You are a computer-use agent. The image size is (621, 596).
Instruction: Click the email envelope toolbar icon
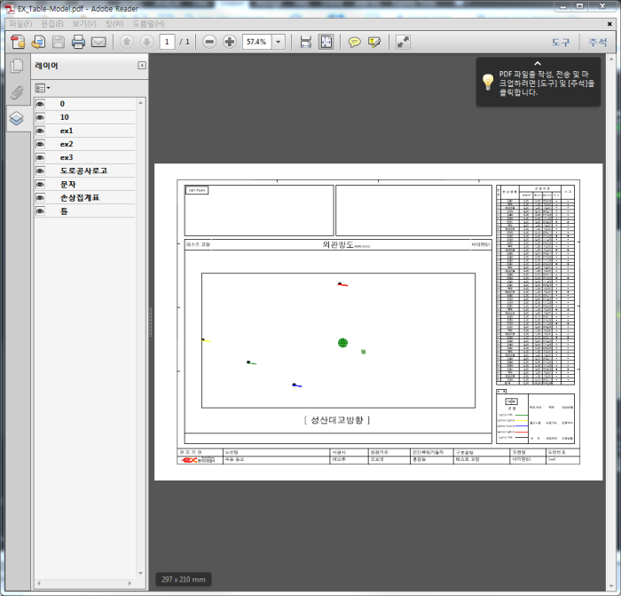click(98, 42)
